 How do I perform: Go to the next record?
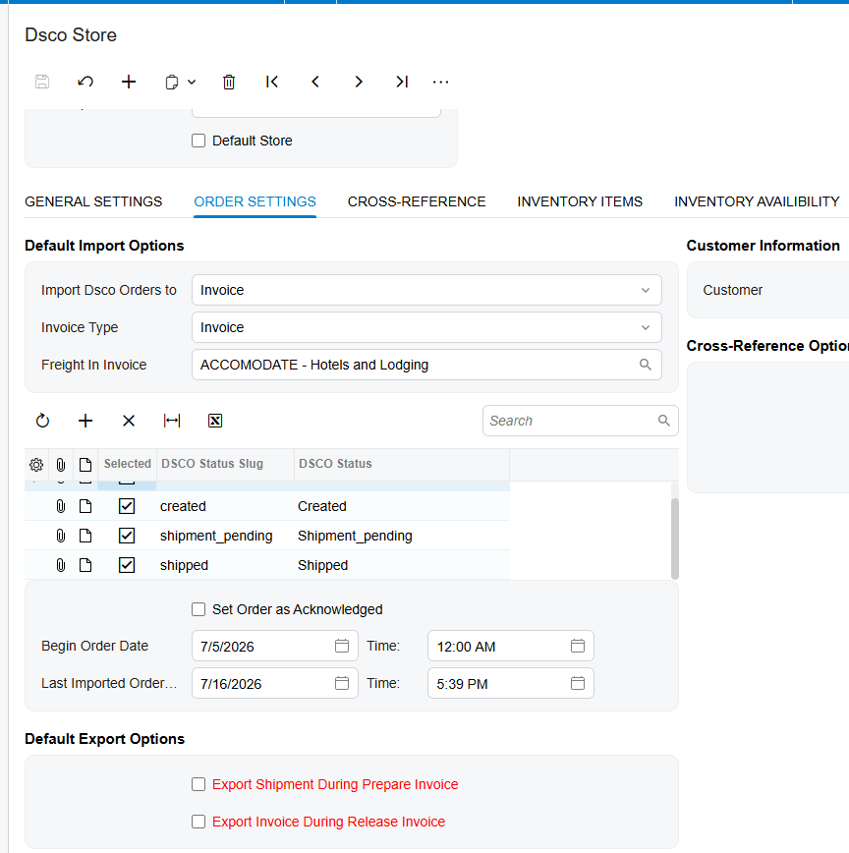[359, 83]
